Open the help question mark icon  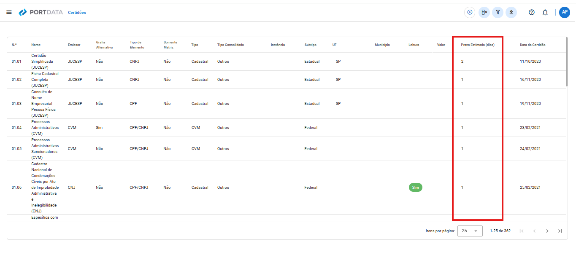tap(532, 12)
